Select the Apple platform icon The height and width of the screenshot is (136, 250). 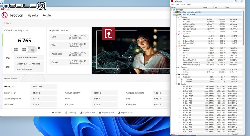click(33, 49)
